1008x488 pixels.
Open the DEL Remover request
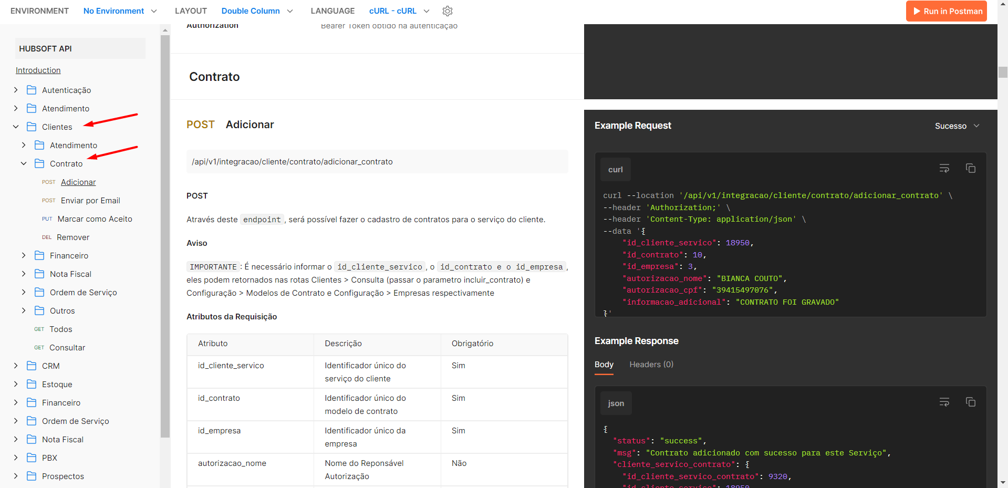click(x=73, y=237)
